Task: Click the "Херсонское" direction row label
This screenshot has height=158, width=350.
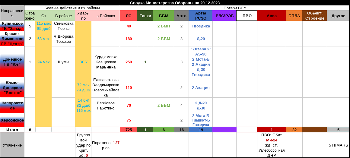Action: coord(12,120)
